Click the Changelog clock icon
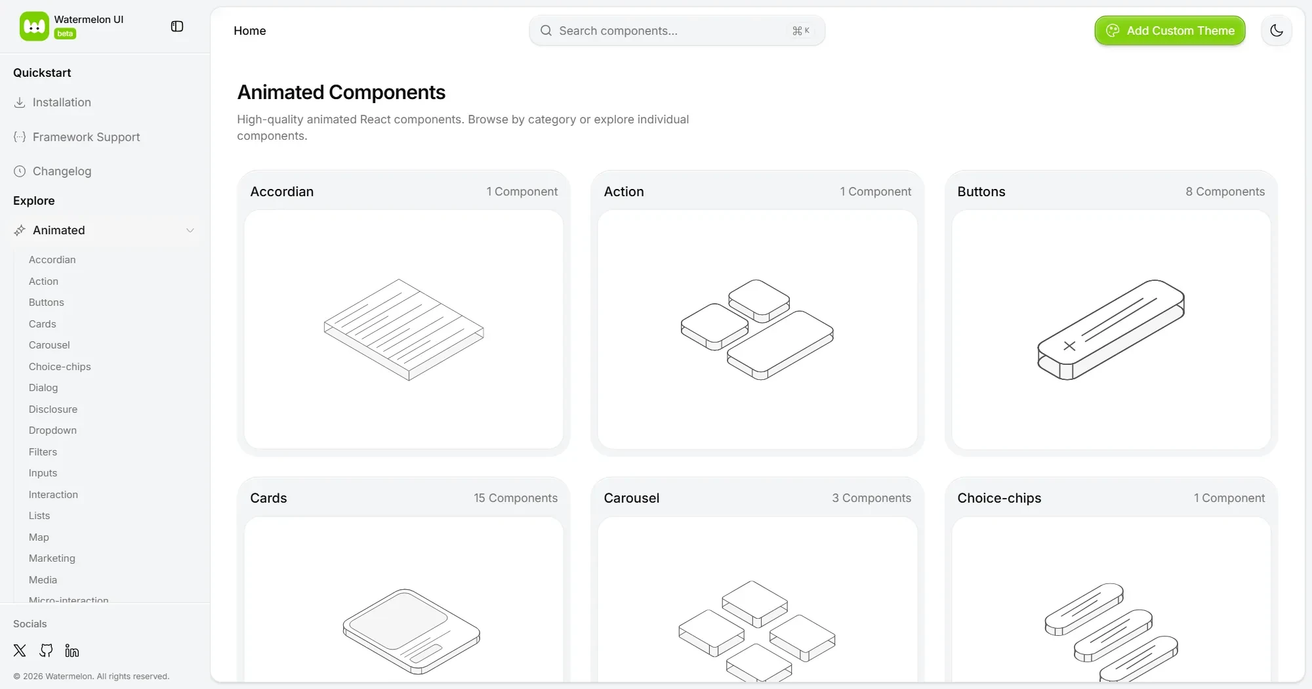Screen dimensions: 1312x689 point(20,171)
